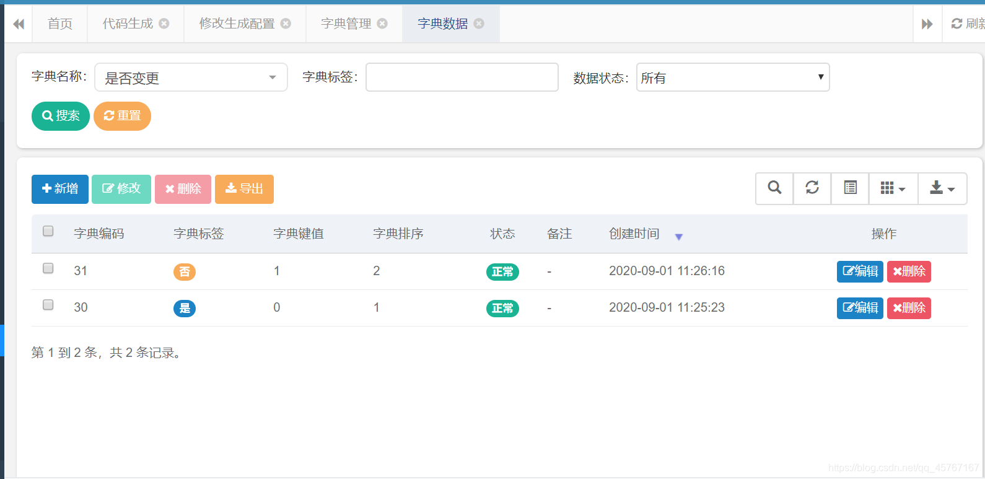Switch to the 字典管理 tab
Image resolution: width=985 pixels, height=479 pixels.
[x=346, y=24]
